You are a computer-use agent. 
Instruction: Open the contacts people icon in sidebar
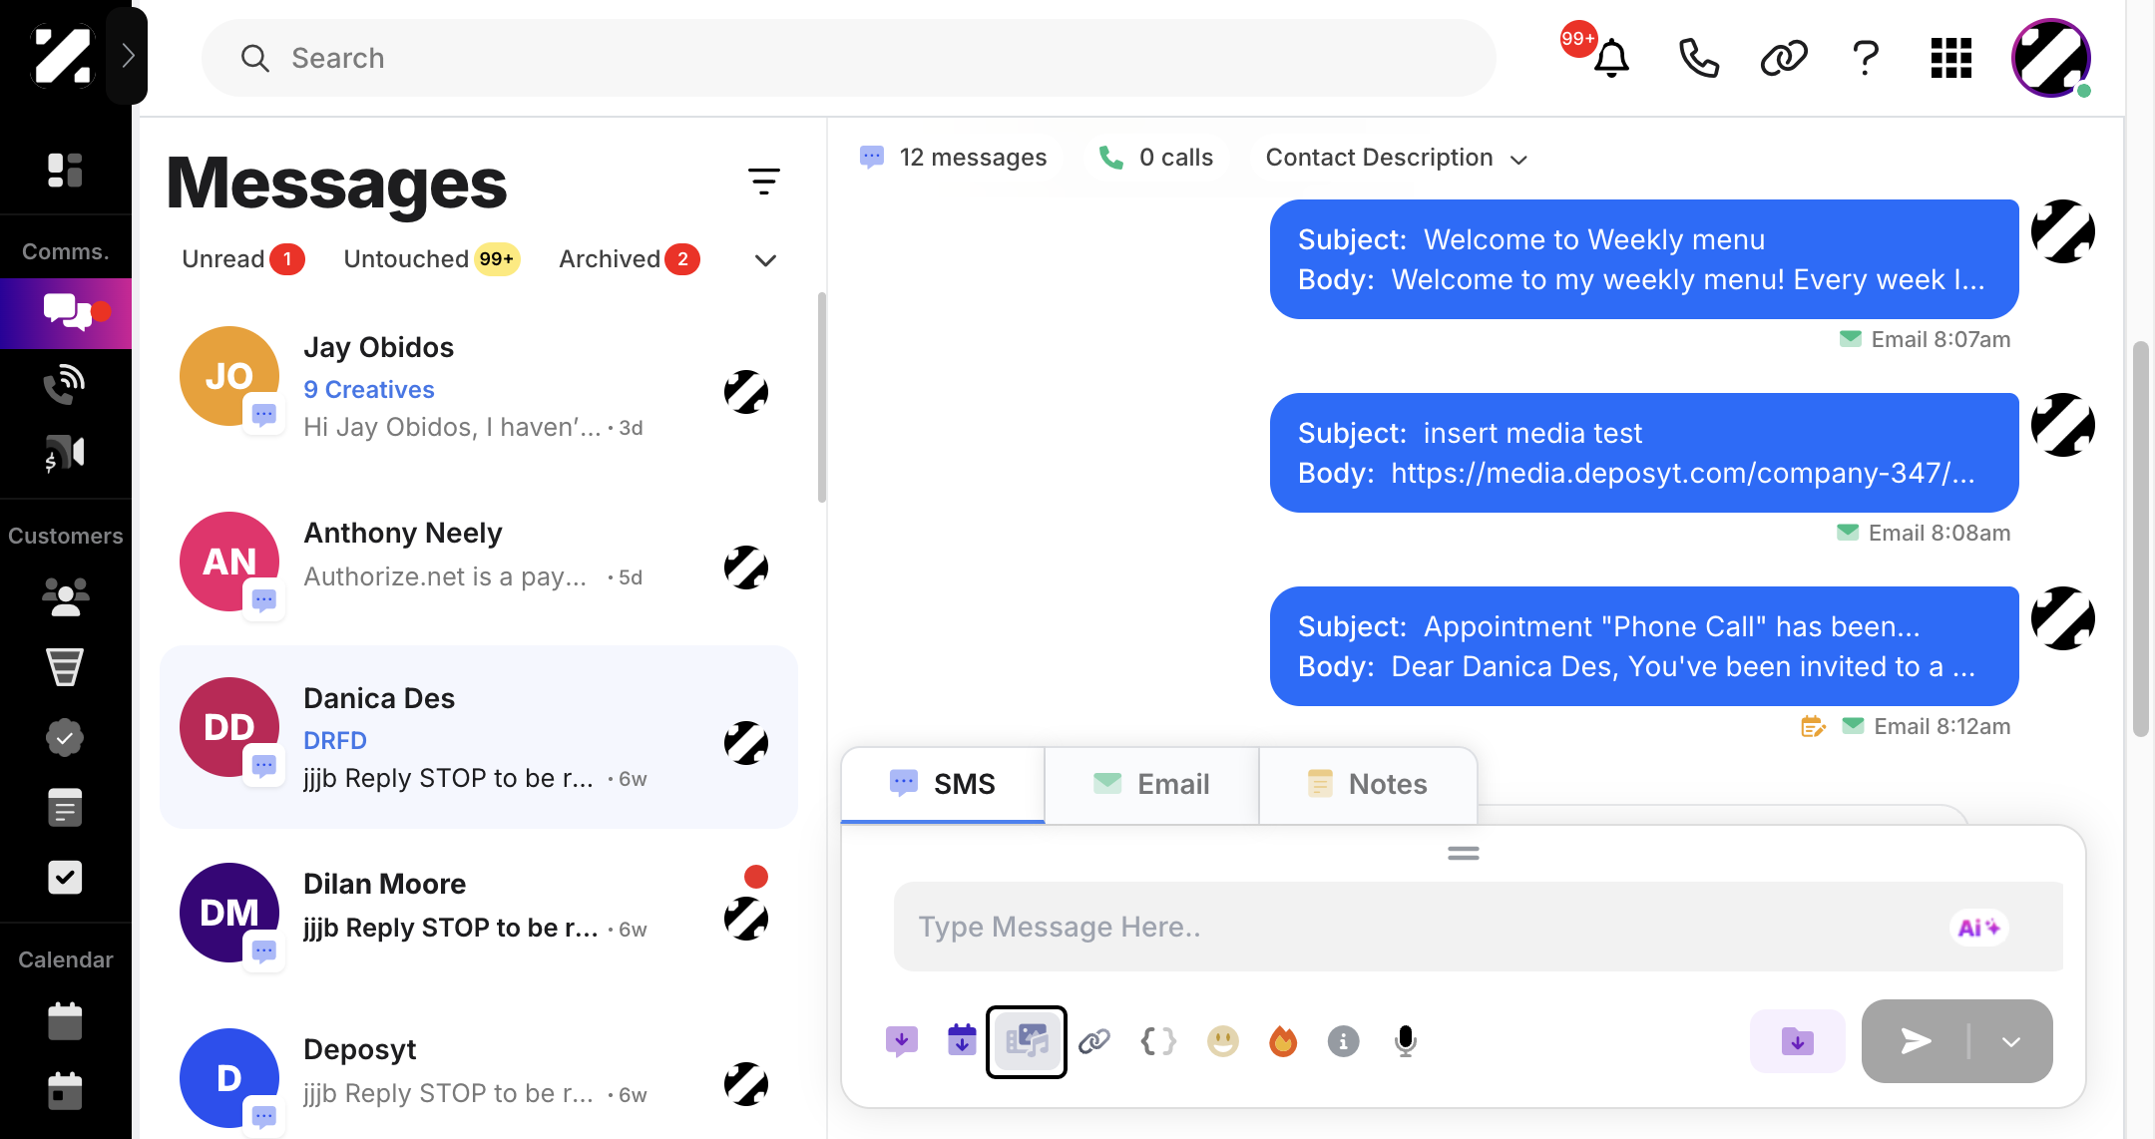[65, 596]
